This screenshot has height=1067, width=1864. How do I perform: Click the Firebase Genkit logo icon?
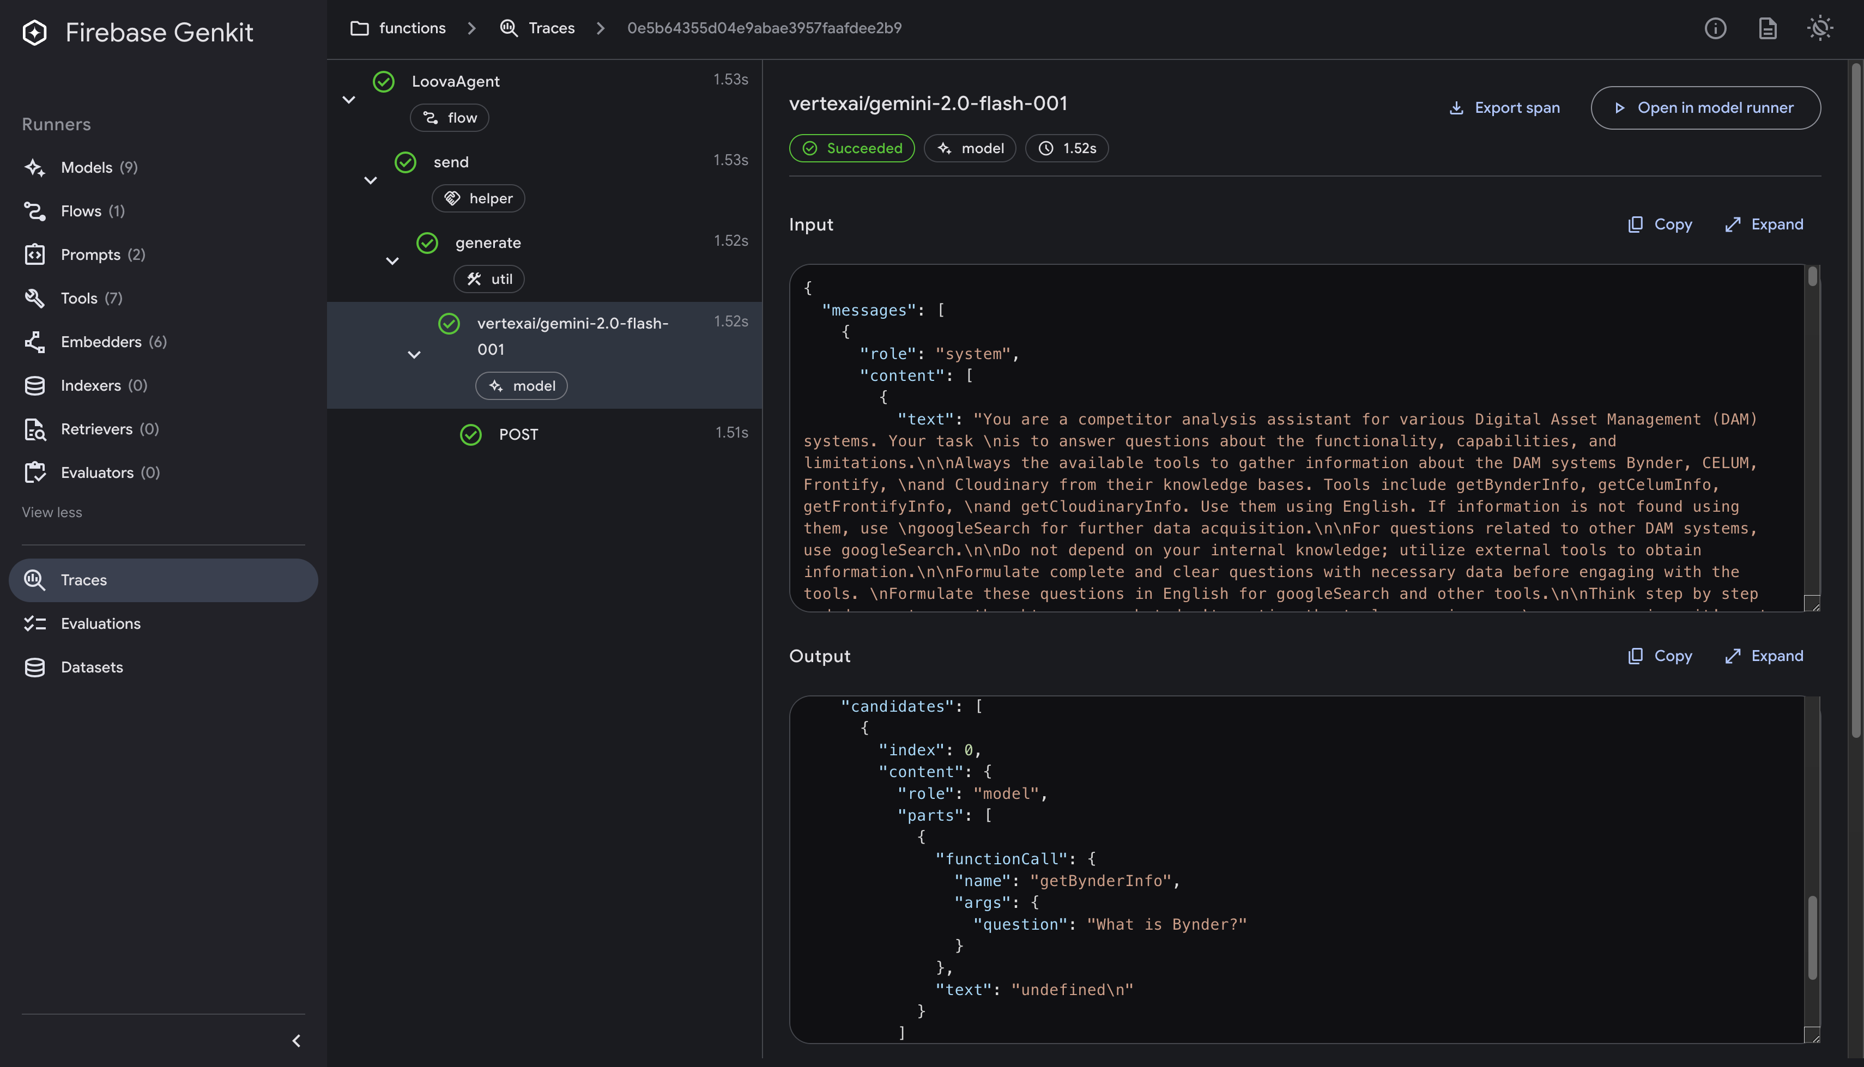click(34, 32)
